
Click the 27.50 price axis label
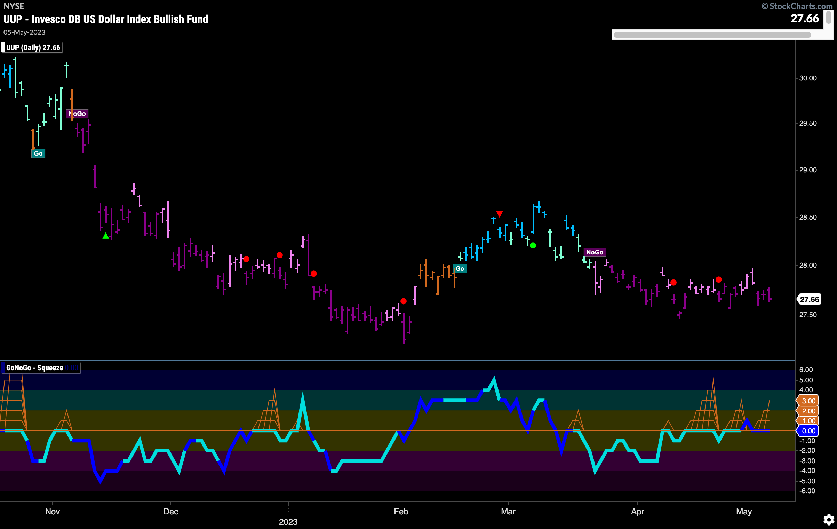[808, 315]
